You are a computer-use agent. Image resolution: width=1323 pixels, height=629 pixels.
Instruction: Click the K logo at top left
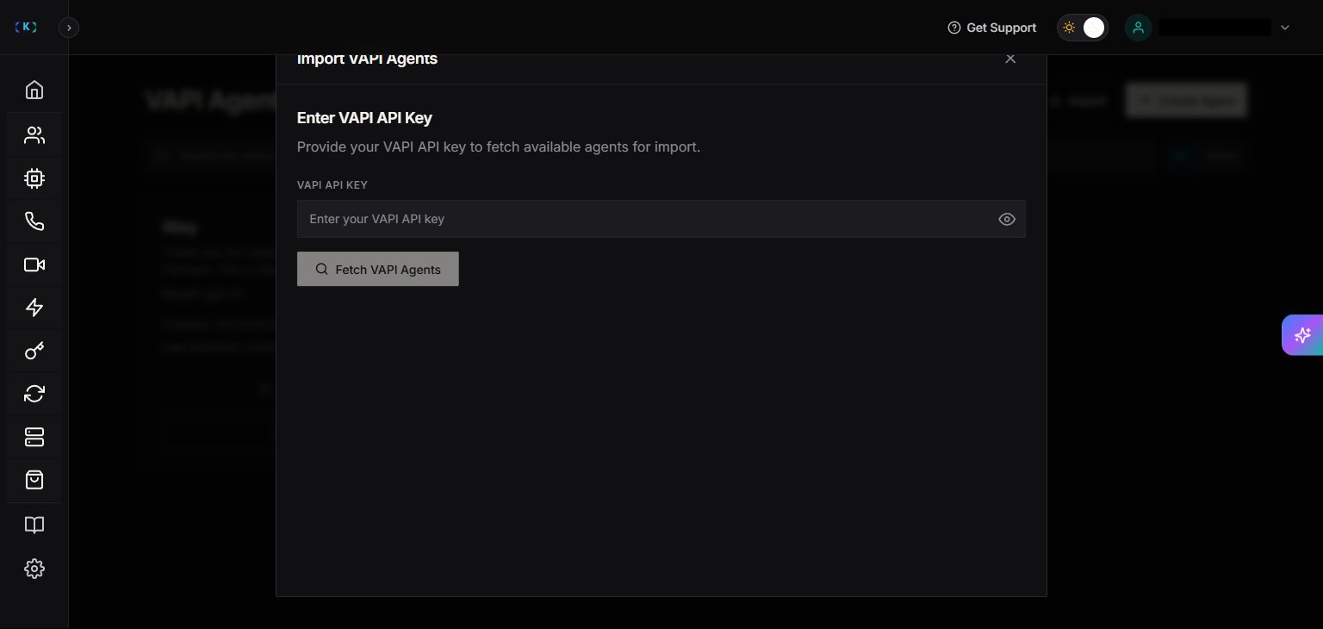pos(27,28)
